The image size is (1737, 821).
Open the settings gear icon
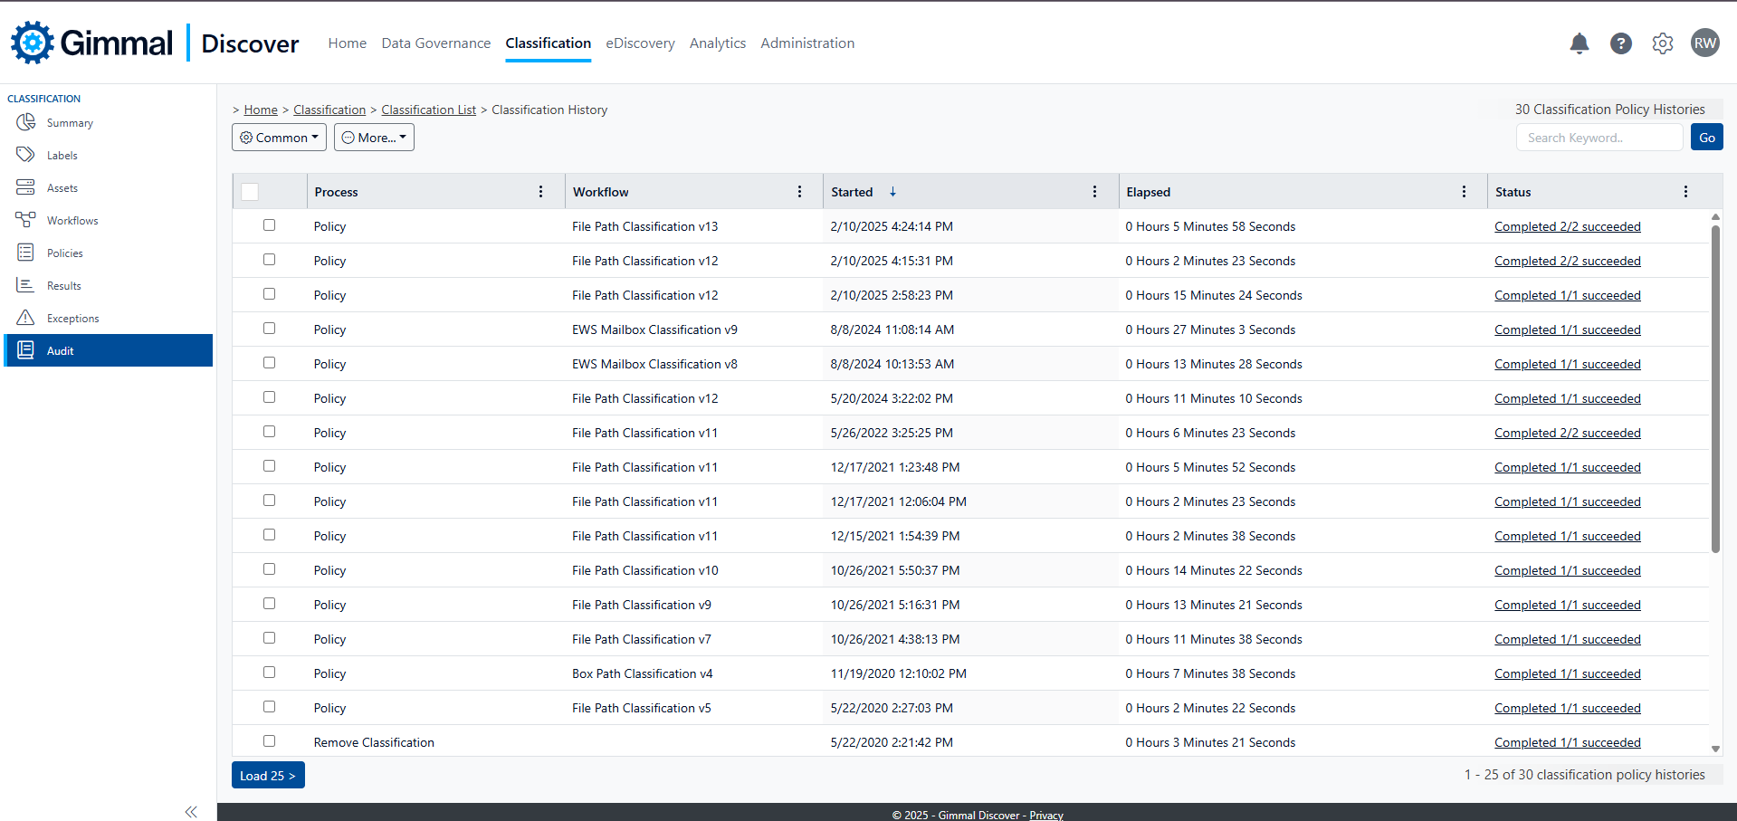[x=1662, y=43]
